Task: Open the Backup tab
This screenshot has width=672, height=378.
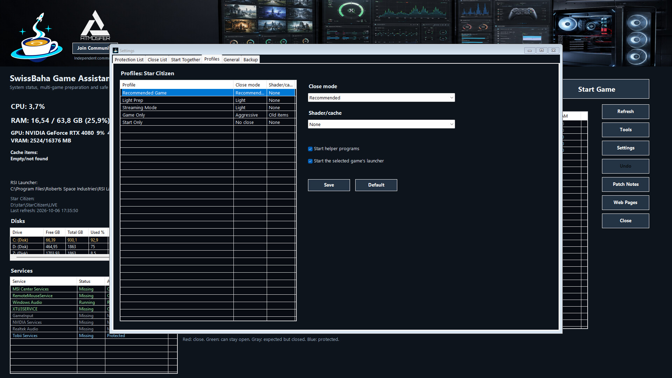Action: click(251, 59)
